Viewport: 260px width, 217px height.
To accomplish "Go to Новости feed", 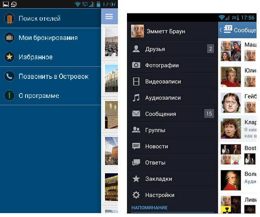I will (172, 146).
